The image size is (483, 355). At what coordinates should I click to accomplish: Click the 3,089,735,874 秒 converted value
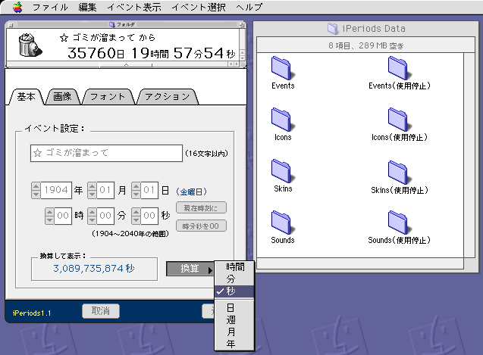pos(94,269)
